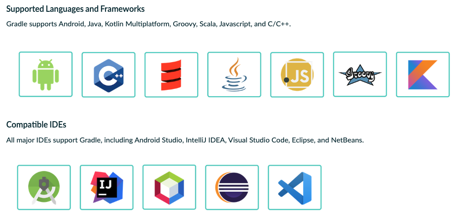The width and height of the screenshot is (460, 216).
Task: Open the Android Studio IDE icon
Action: [44, 187]
